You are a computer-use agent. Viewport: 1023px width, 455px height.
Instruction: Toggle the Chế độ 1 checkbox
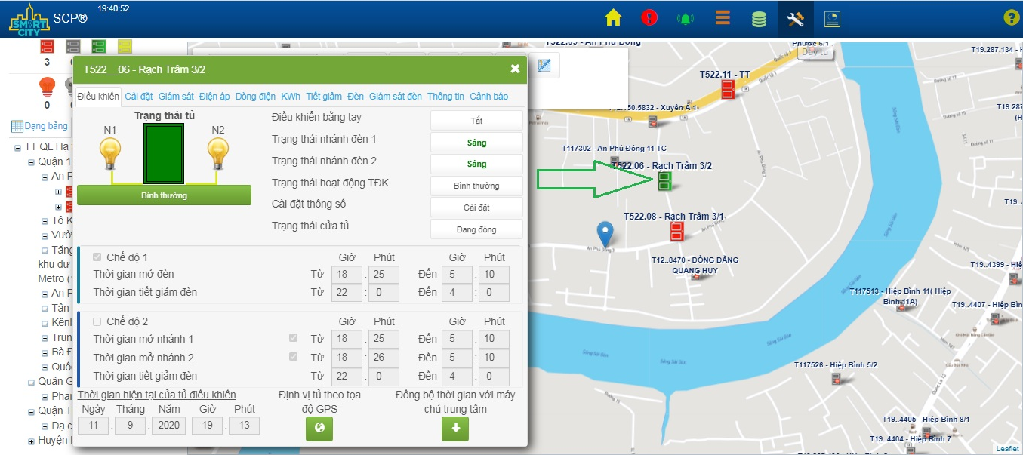click(97, 257)
